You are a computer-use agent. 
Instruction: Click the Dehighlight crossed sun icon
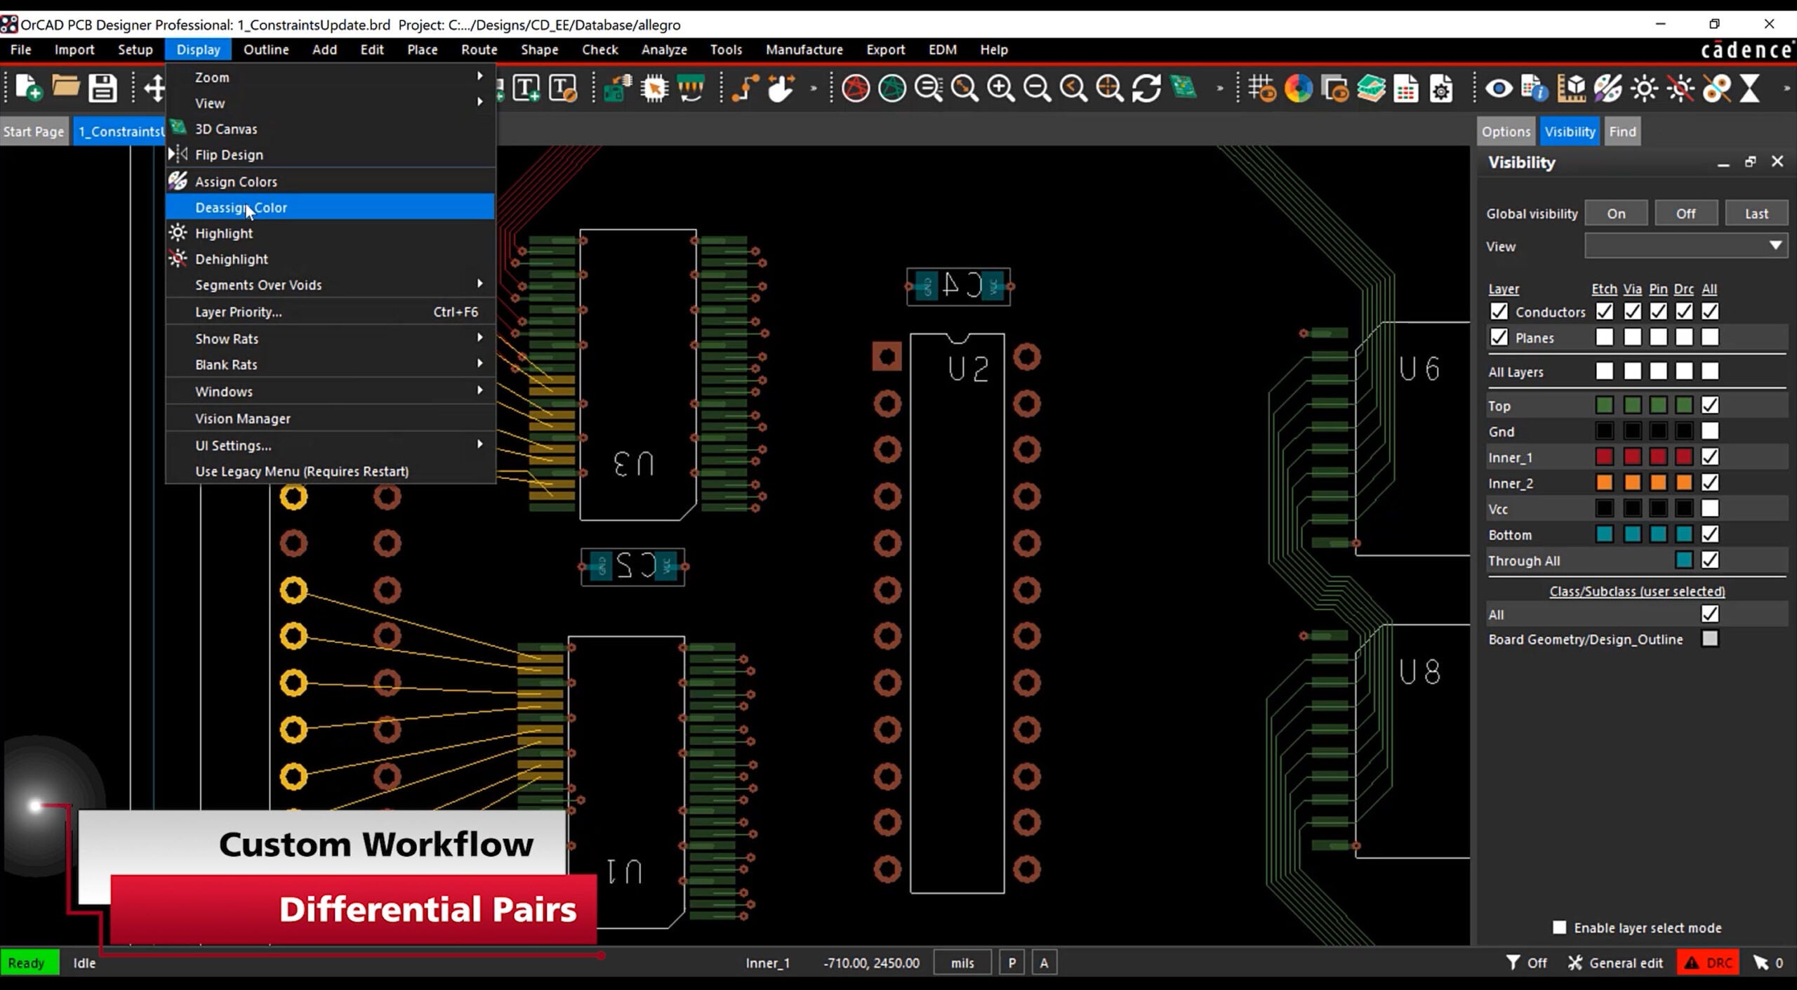click(1681, 88)
